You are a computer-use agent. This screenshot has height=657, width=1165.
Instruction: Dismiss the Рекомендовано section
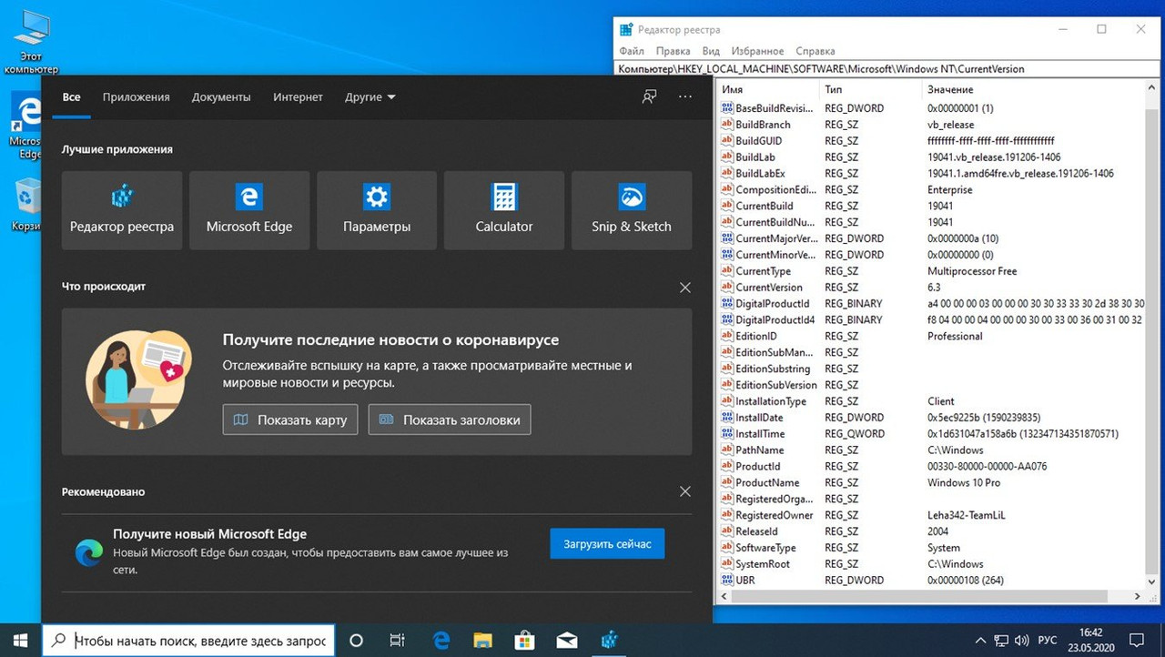tap(685, 491)
